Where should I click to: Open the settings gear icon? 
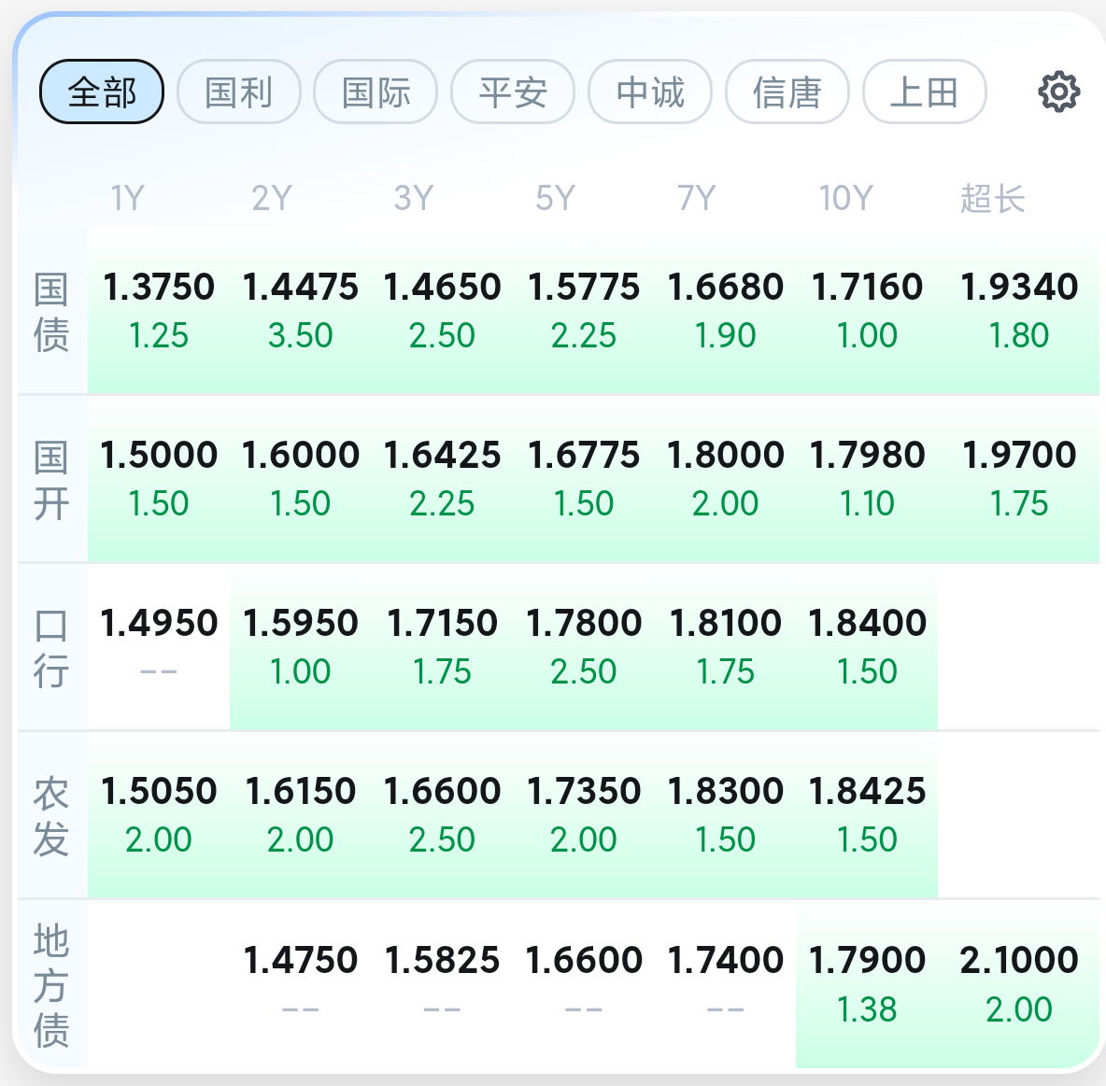[x=1058, y=92]
